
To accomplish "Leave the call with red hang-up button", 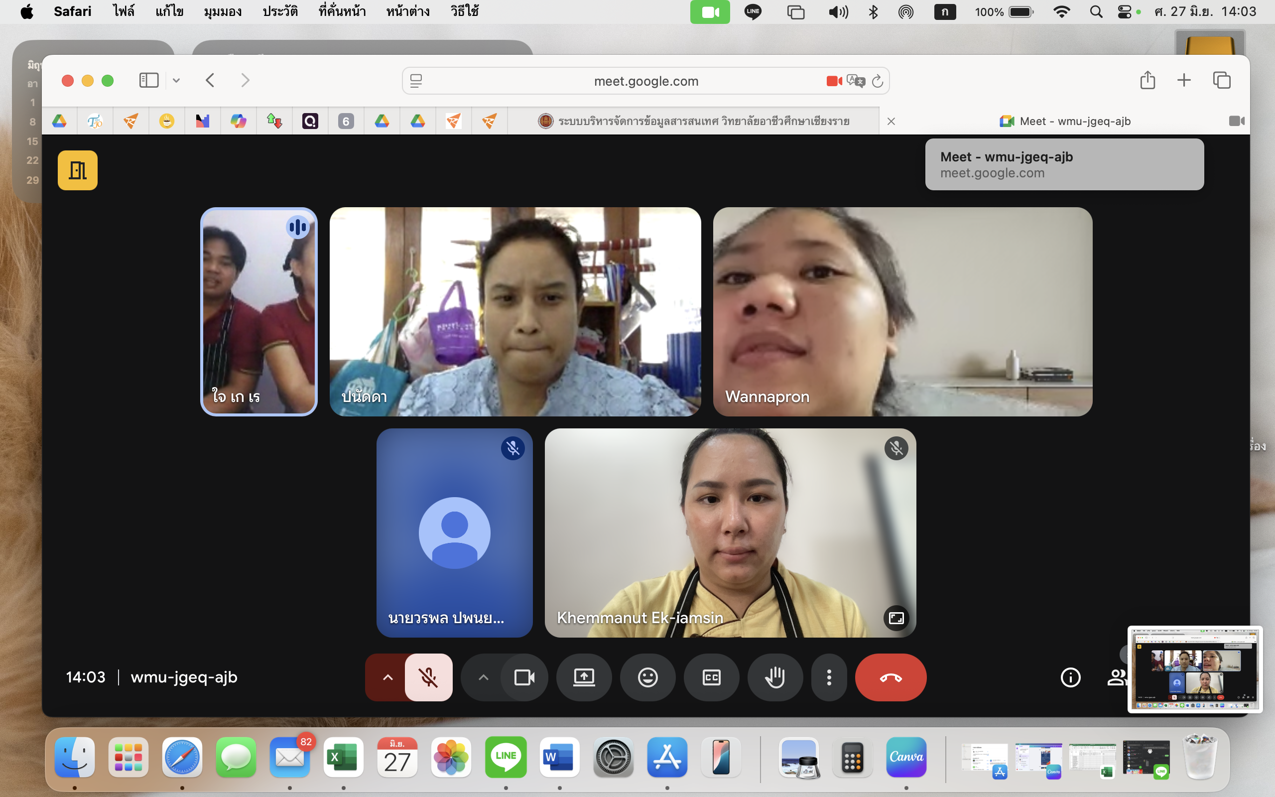I will coord(891,677).
